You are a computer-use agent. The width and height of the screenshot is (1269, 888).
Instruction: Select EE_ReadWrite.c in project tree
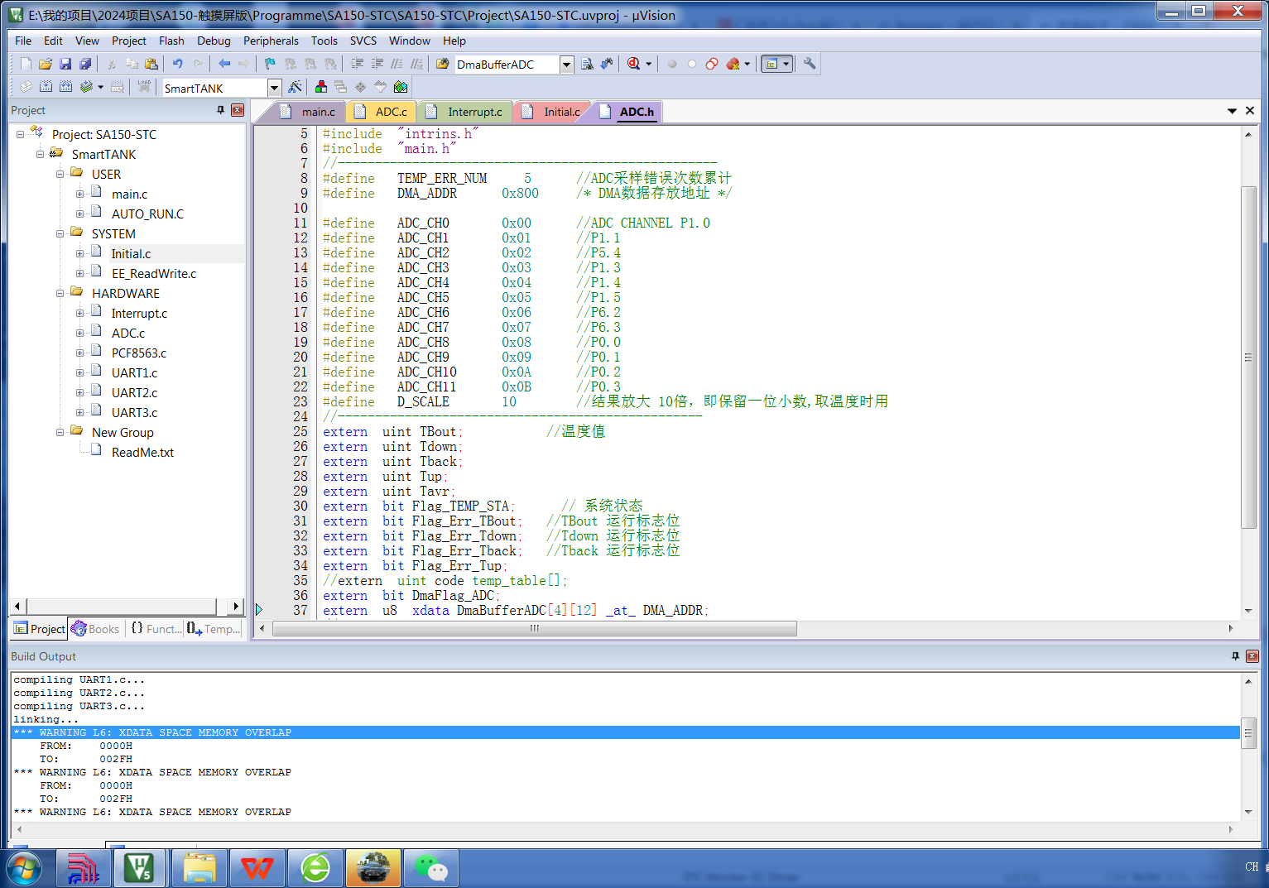[153, 274]
